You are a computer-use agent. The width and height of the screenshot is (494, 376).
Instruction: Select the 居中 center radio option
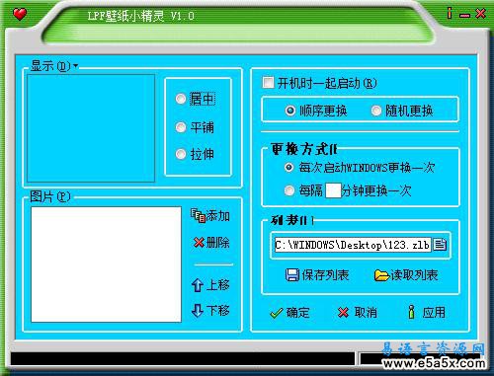coord(181,99)
